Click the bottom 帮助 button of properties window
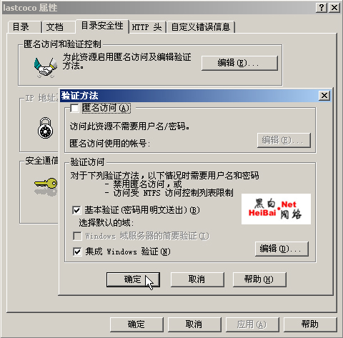Image resolution: width=343 pixels, height=338 pixels. [310, 324]
